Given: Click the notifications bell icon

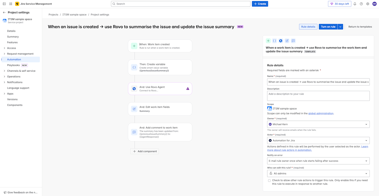Looking at the screenshot, I should [355, 4].
